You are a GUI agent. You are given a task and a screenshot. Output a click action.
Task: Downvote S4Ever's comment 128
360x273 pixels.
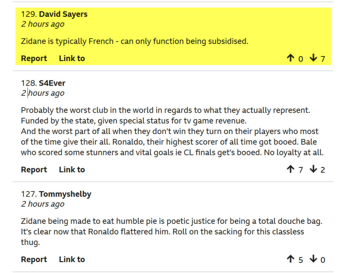pos(313,169)
